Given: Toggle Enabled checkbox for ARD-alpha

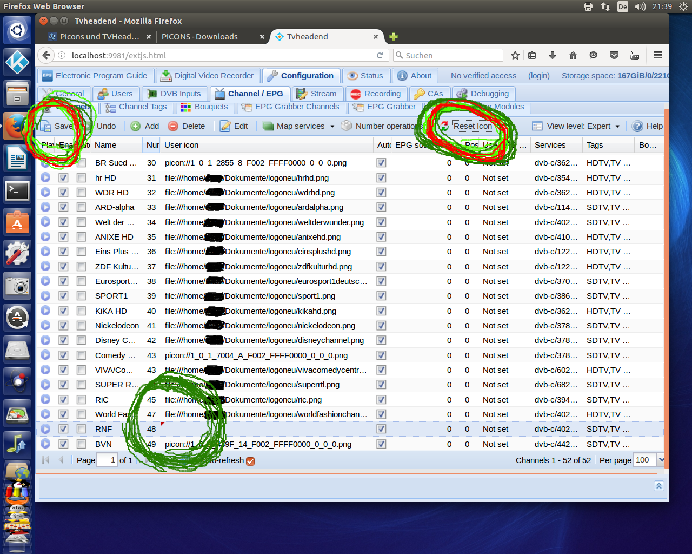Looking at the screenshot, I should (63, 207).
